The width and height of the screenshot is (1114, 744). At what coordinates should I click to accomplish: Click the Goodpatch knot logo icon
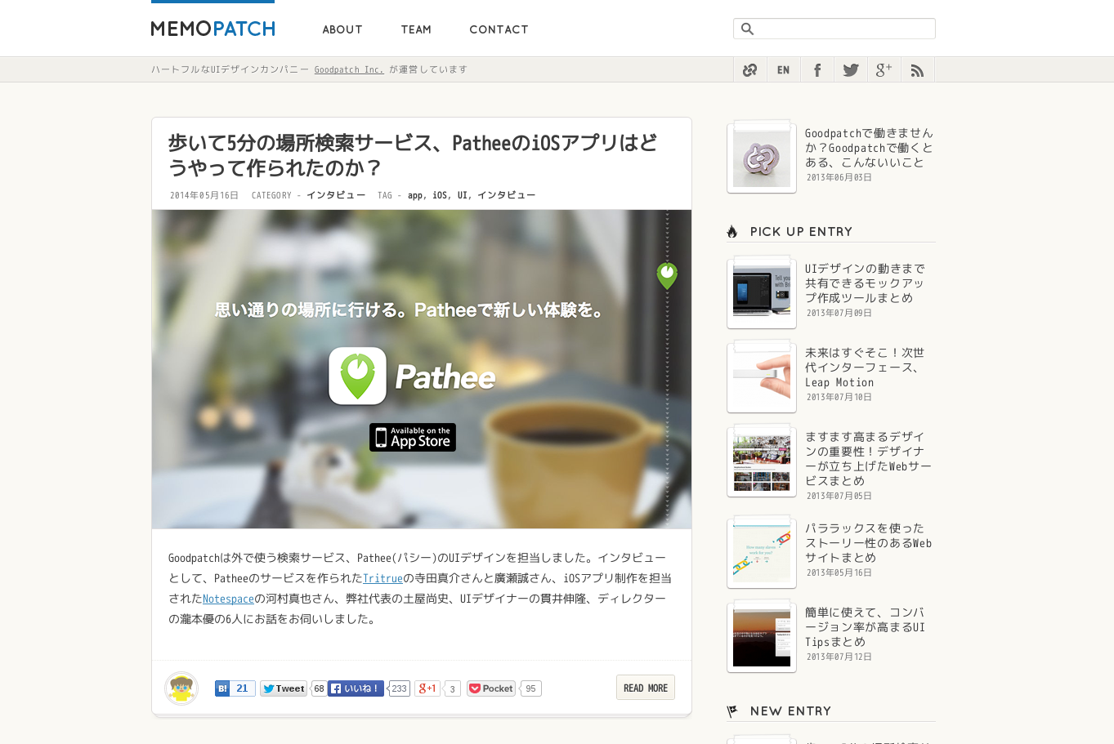tap(749, 70)
